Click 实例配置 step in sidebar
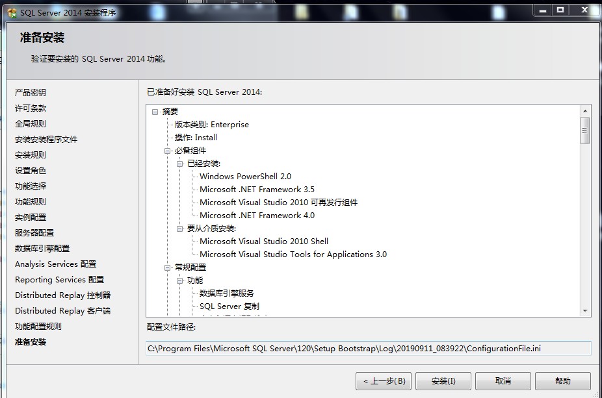The image size is (602, 398). 31,218
